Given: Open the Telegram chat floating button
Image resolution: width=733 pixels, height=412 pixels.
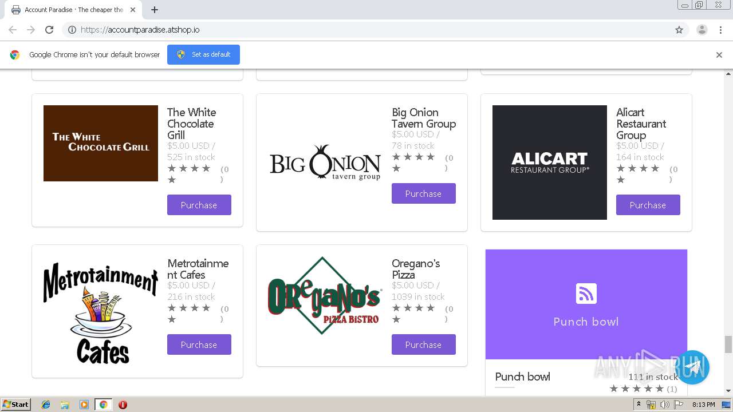Looking at the screenshot, I should [x=692, y=367].
